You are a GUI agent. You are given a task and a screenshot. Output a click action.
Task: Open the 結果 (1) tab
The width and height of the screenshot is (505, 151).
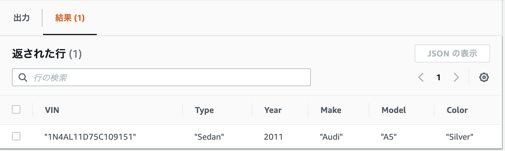click(70, 18)
